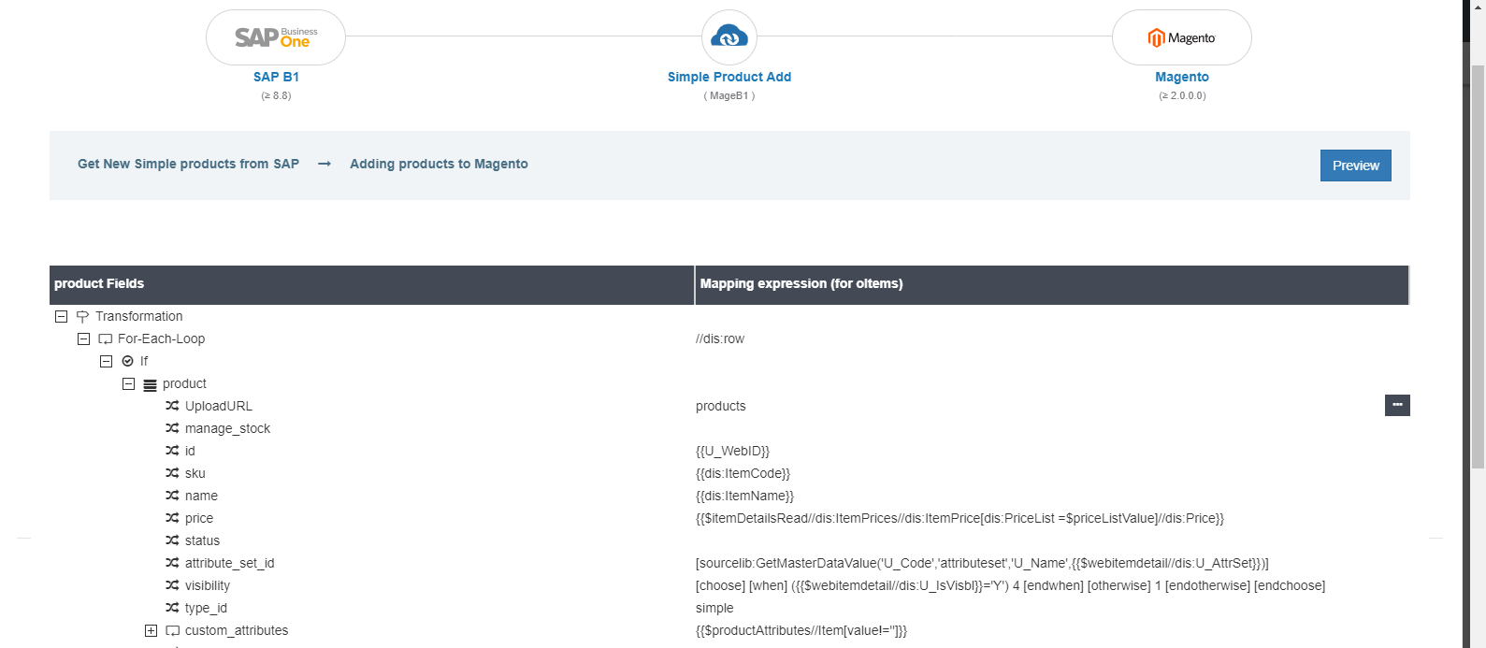Open the Simple Product Add link
1486x648 pixels.
[729, 77]
